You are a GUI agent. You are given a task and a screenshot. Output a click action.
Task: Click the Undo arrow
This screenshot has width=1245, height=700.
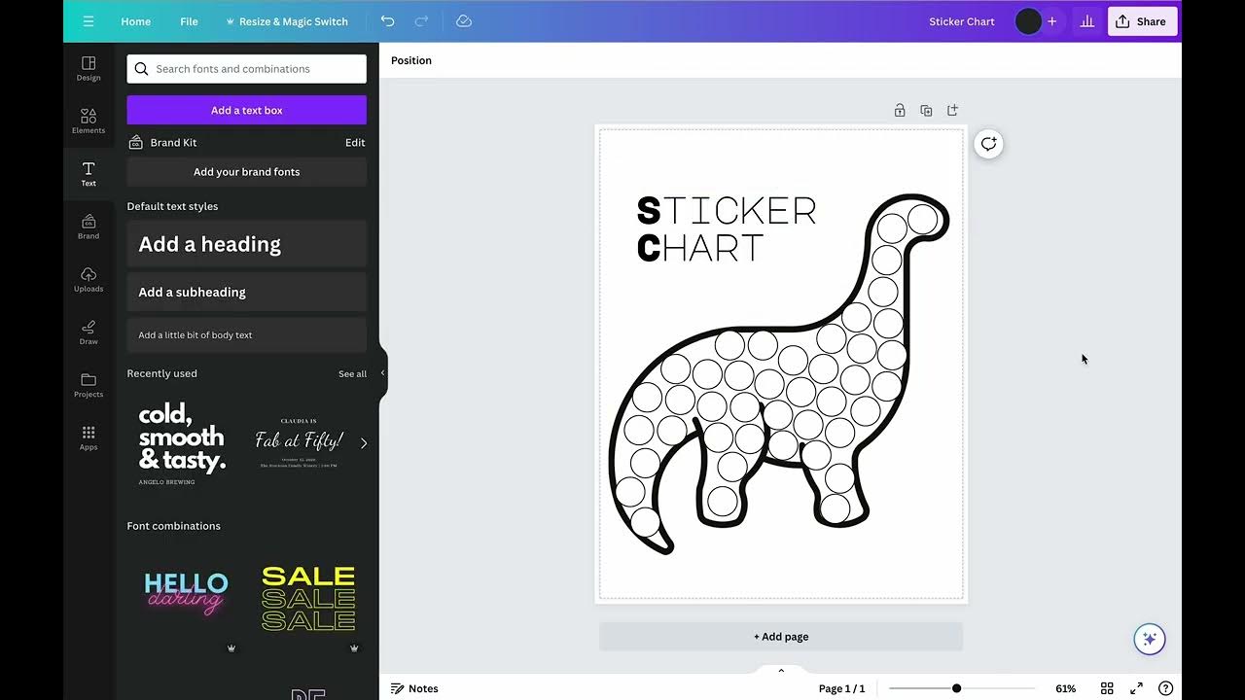pyautogui.click(x=387, y=21)
